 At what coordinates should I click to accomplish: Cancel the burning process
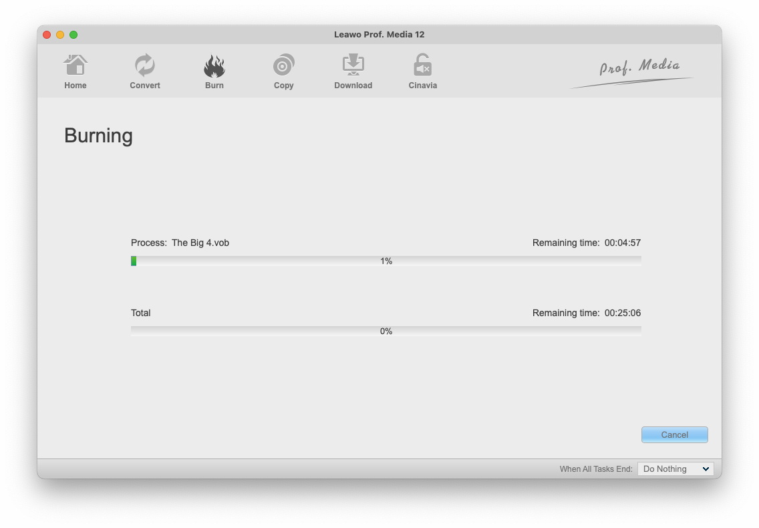click(x=674, y=435)
